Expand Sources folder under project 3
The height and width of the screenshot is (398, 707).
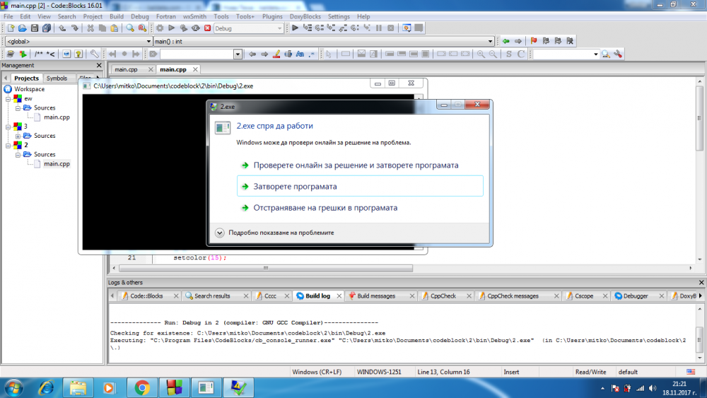click(x=18, y=136)
